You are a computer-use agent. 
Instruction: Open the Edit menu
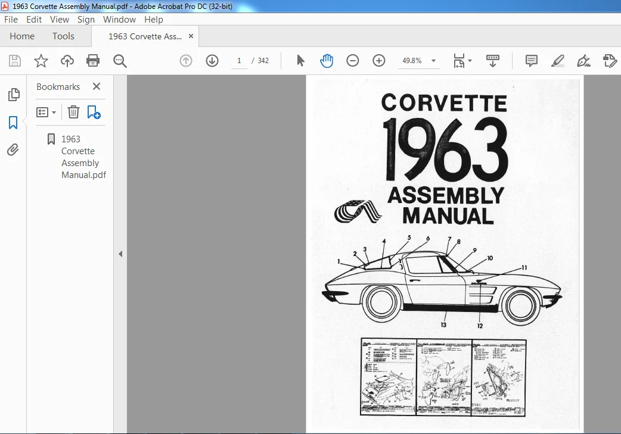(33, 20)
